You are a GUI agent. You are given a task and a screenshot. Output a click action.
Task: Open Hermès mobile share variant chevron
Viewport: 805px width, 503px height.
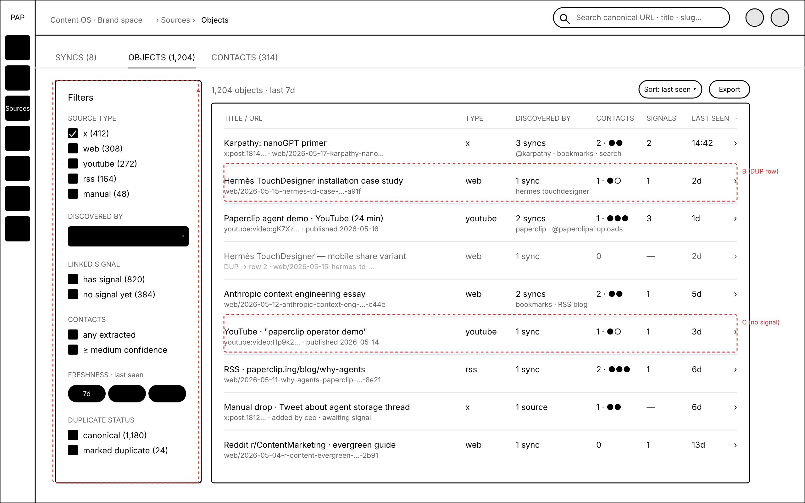click(x=736, y=257)
